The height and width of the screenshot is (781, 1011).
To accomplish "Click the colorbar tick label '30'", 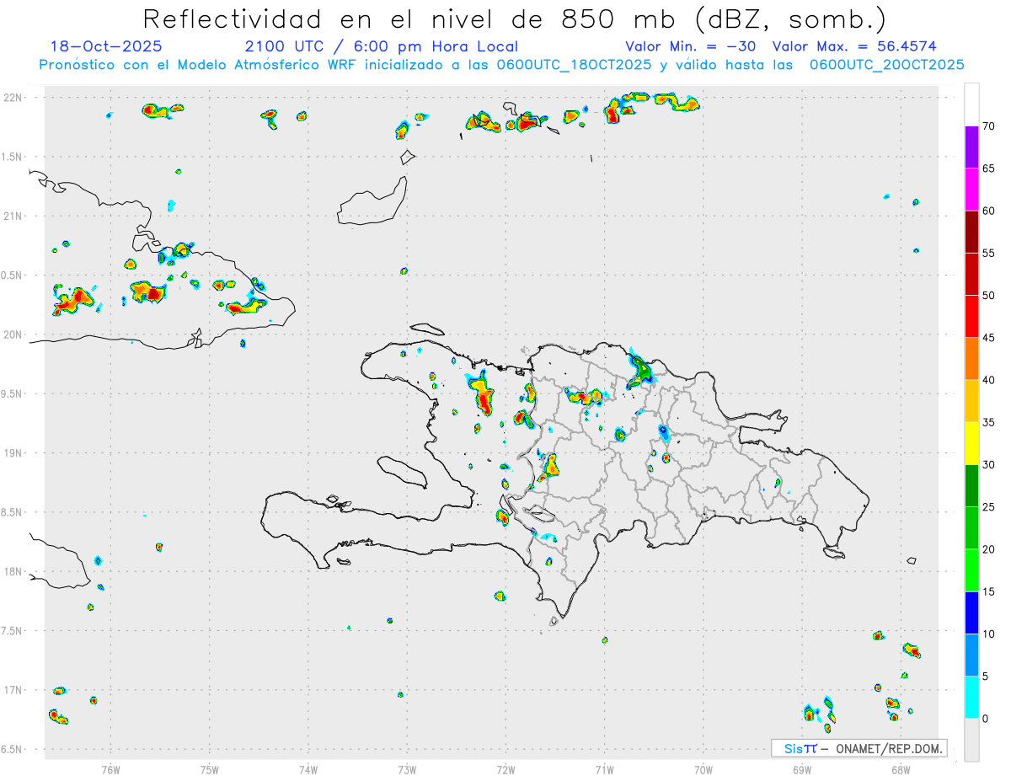I will pos(989,465).
